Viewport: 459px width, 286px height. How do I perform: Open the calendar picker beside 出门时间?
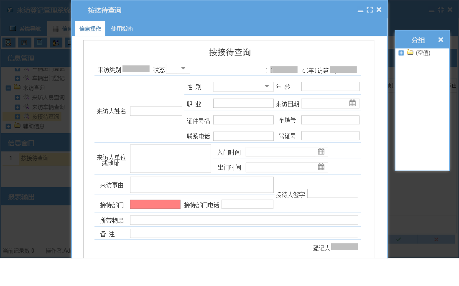321,166
